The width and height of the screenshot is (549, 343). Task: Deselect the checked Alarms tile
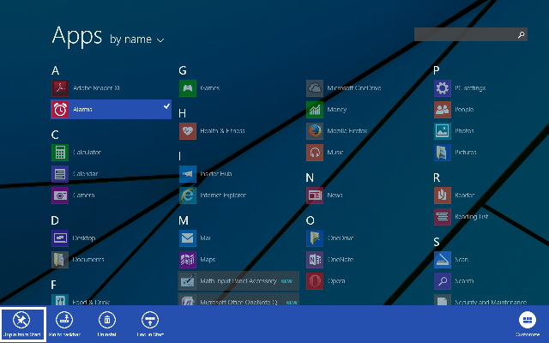pyautogui.click(x=111, y=109)
